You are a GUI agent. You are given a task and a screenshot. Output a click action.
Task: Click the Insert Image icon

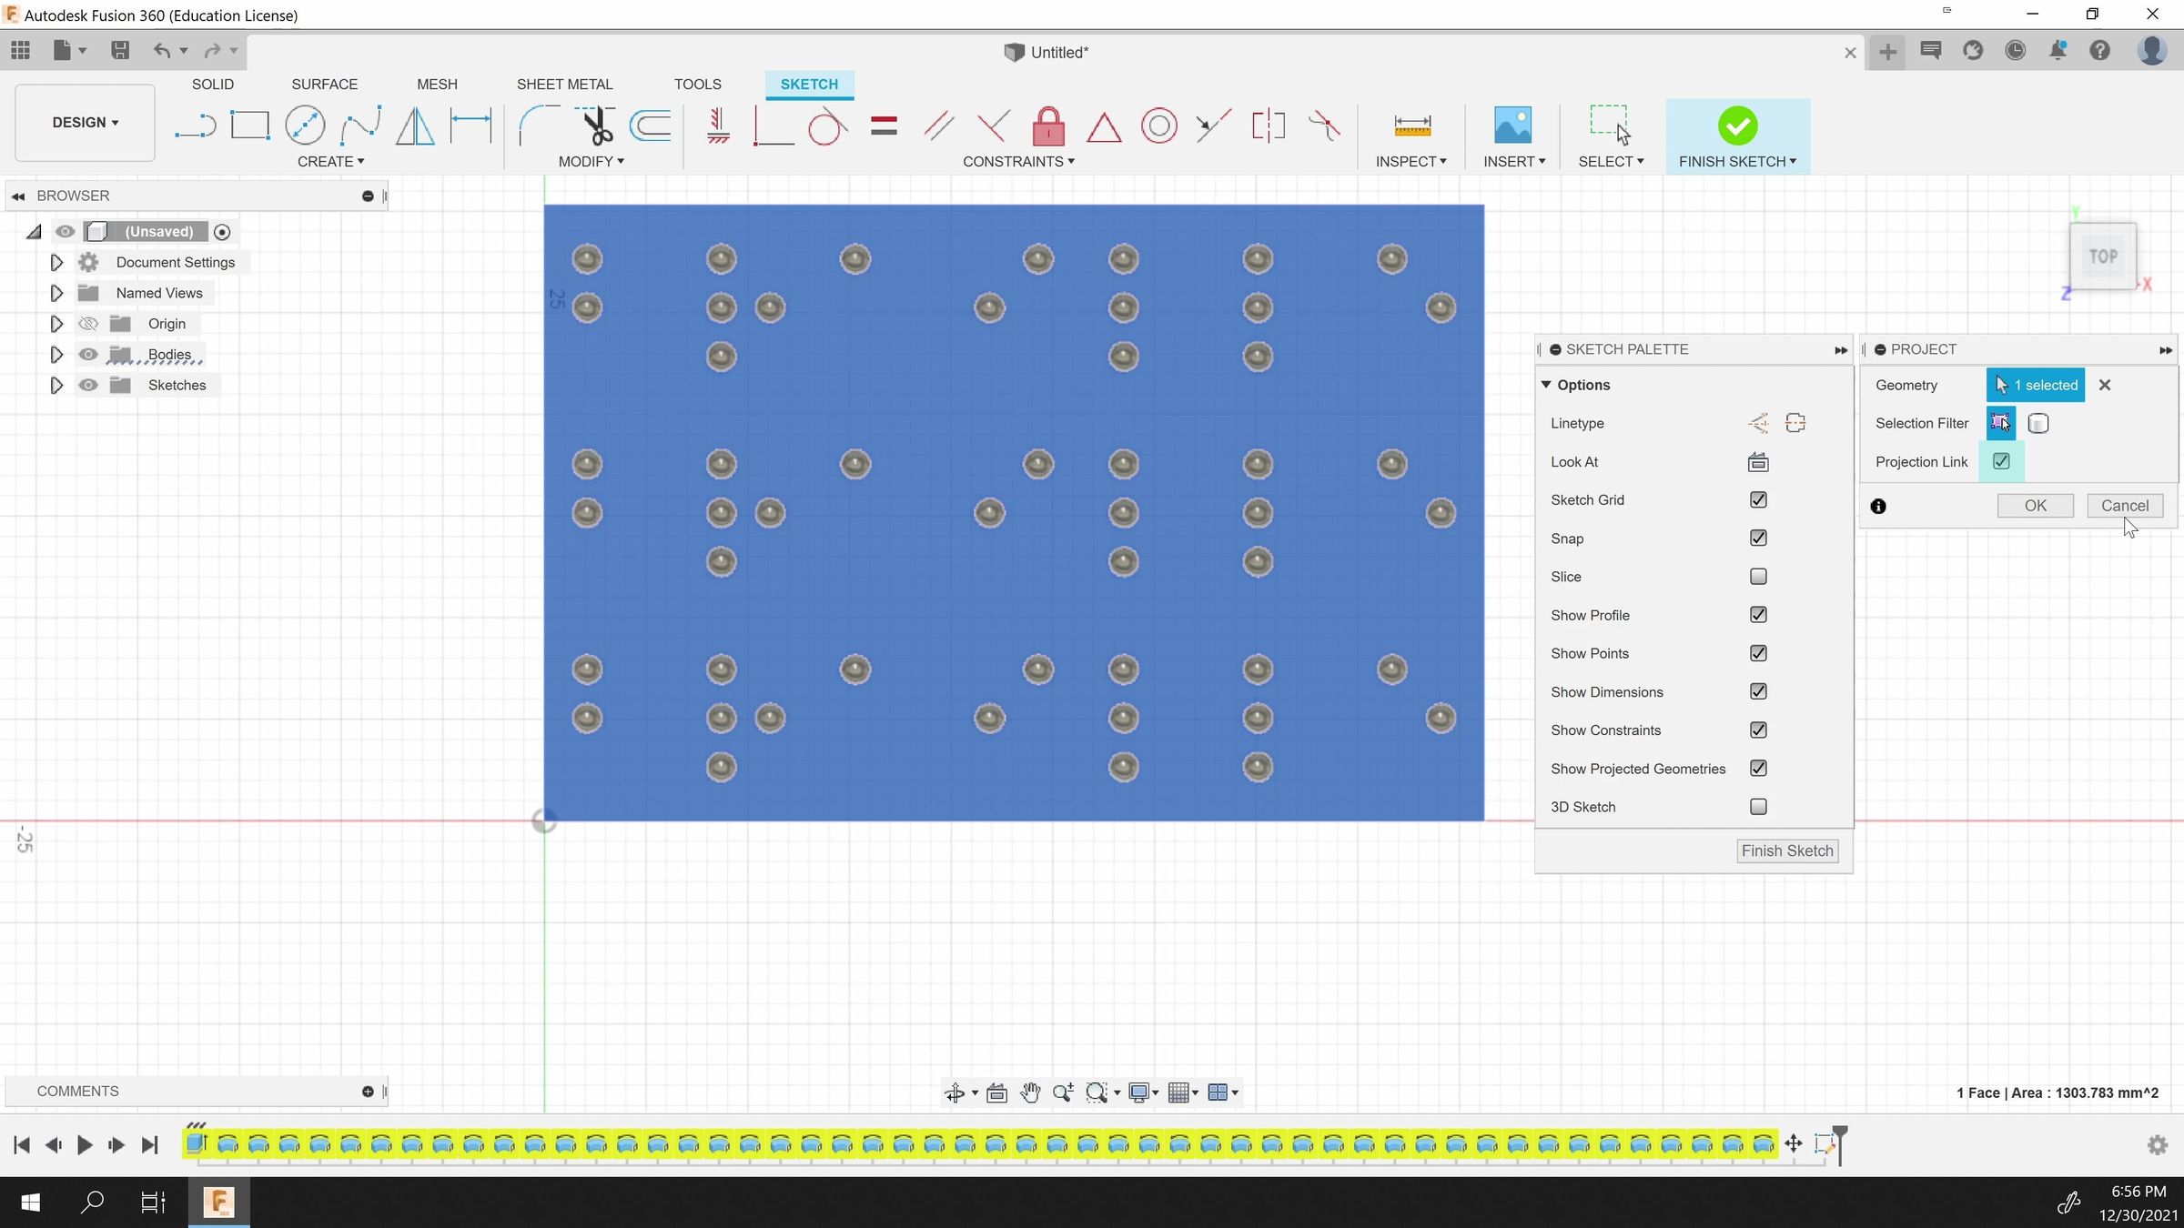(1513, 126)
